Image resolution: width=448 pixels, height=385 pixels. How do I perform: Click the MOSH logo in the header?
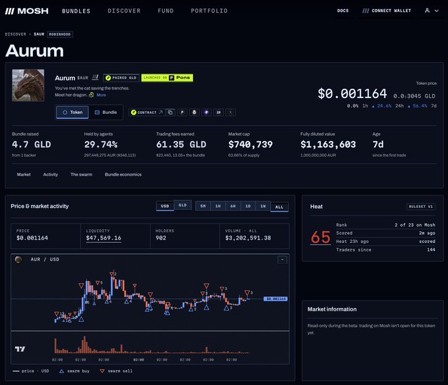coord(27,11)
